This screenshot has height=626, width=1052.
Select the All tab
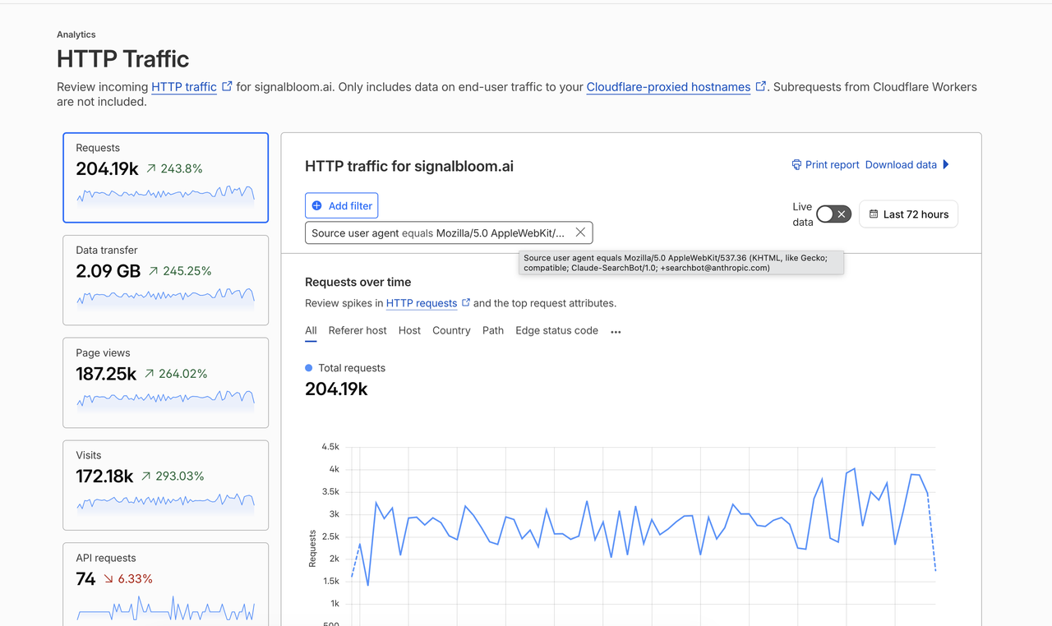[311, 330]
